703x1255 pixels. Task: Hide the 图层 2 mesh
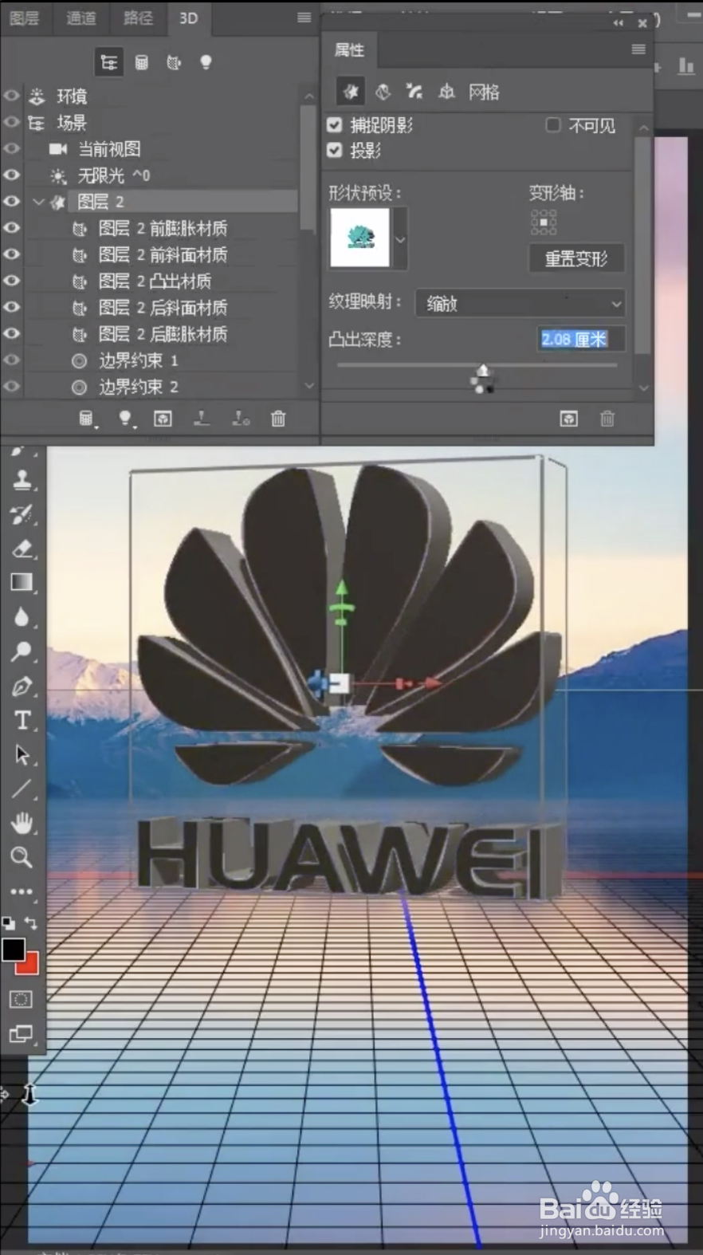coord(11,201)
